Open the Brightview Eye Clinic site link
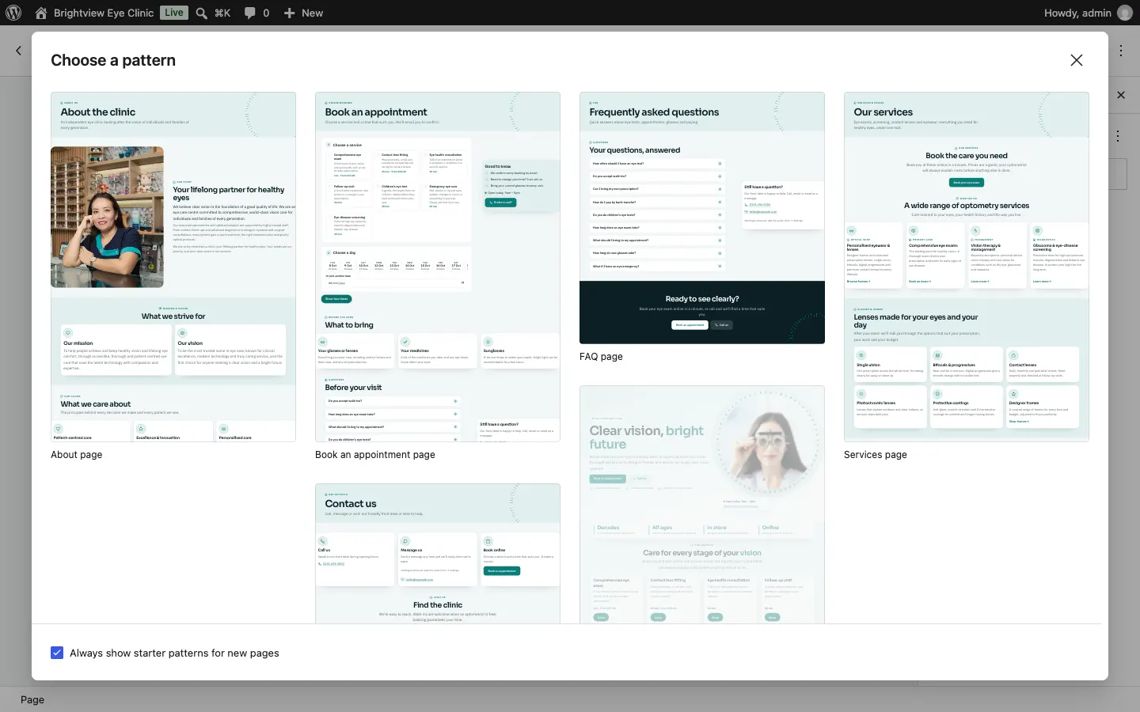This screenshot has width=1140, height=712. [x=94, y=13]
